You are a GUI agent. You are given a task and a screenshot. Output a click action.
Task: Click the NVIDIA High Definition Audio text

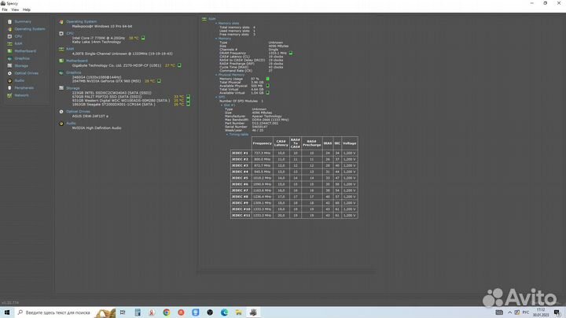click(97, 128)
